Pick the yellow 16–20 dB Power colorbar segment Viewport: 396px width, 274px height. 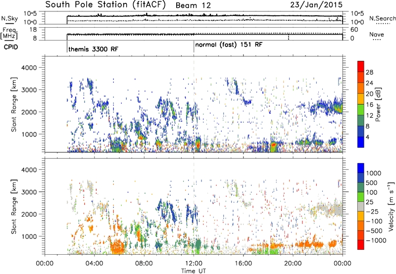pos(361,99)
